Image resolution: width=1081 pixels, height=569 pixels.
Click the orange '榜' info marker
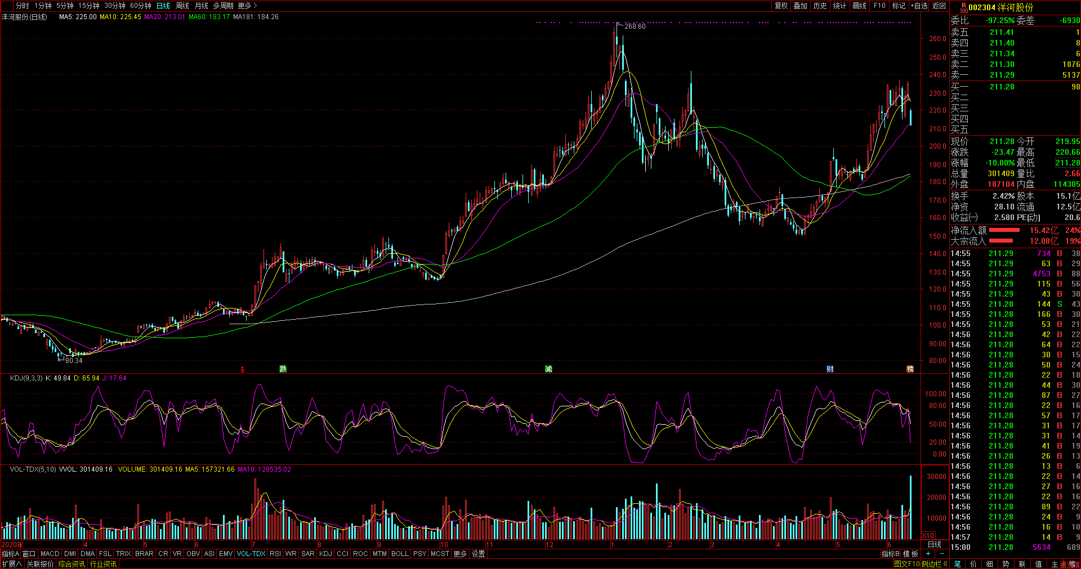pos(910,369)
